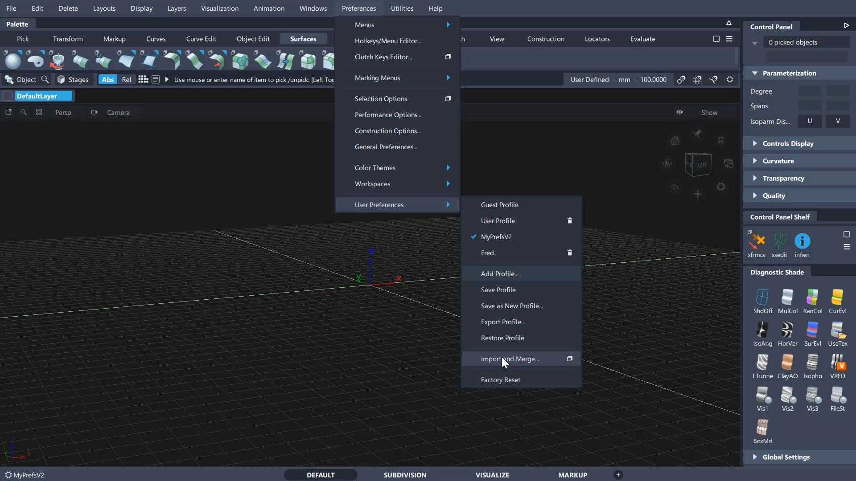Toggle the Show eye icon in viewport
The height and width of the screenshot is (481, 856).
click(679, 113)
